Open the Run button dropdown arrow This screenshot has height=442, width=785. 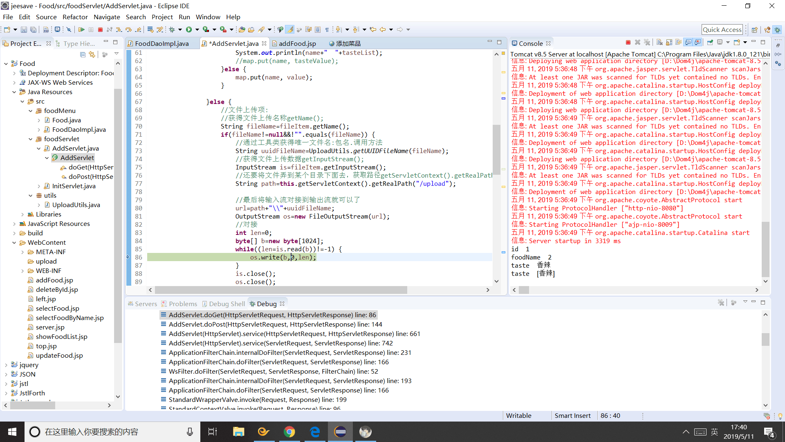click(197, 29)
